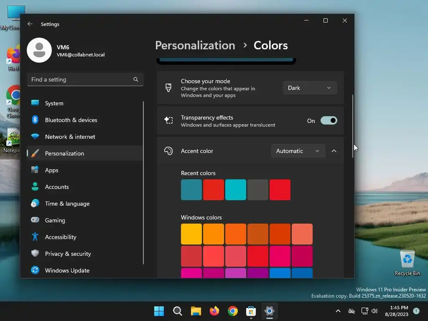428x321 pixels.
Task: Select the Google Chrome desktop shortcut
Action: (x=13, y=102)
